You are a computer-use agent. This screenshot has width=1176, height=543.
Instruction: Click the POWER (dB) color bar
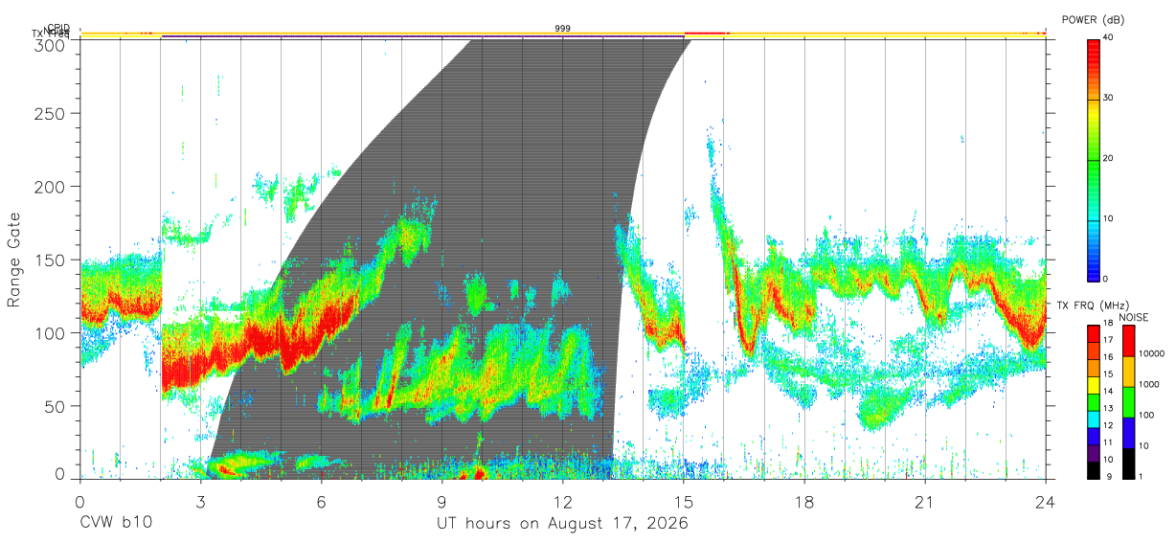pos(1094,159)
